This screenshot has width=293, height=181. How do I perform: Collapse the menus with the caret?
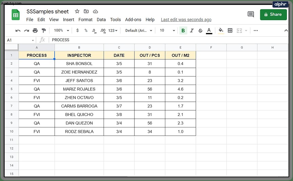point(286,31)
